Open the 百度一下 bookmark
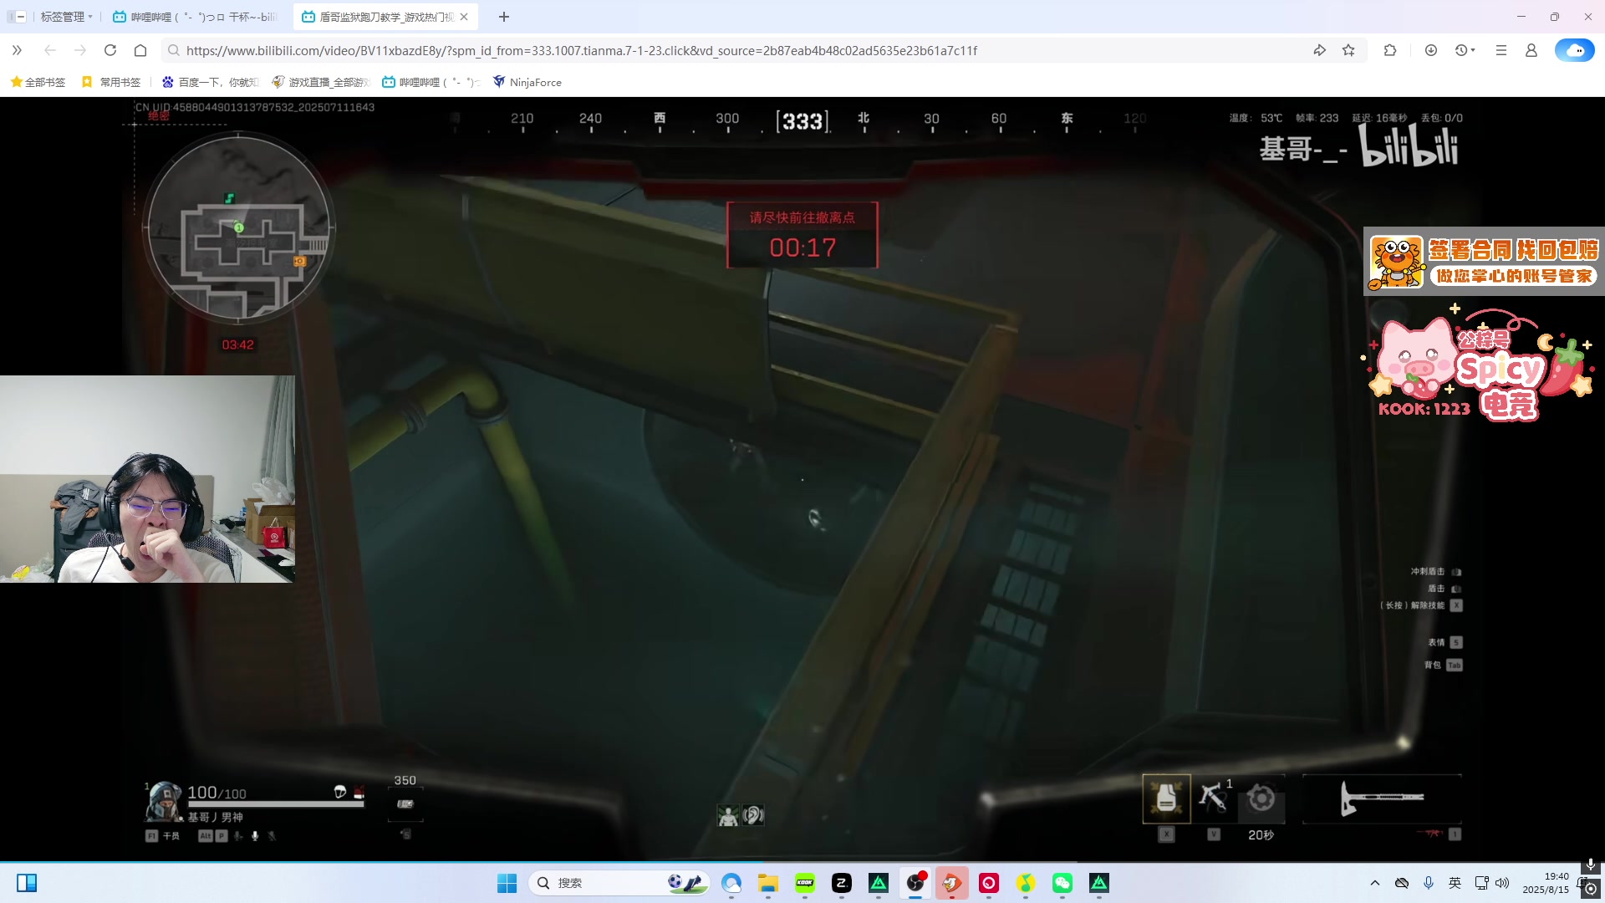This screenshot has width=1605, height=903. [211, 82]
